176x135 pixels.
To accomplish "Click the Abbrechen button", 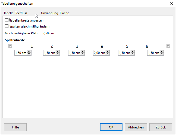I will tap(136, 127).
